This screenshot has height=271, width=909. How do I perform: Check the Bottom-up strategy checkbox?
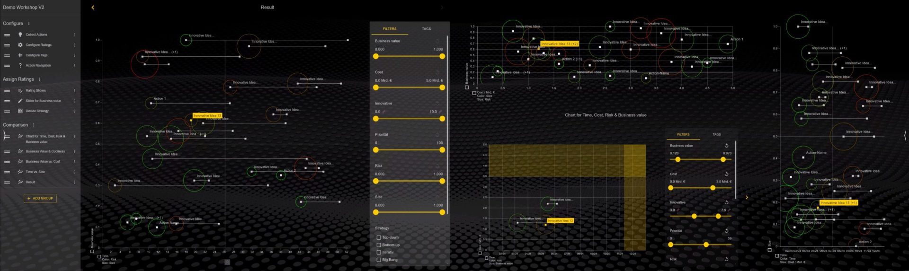tap(379, 245)
